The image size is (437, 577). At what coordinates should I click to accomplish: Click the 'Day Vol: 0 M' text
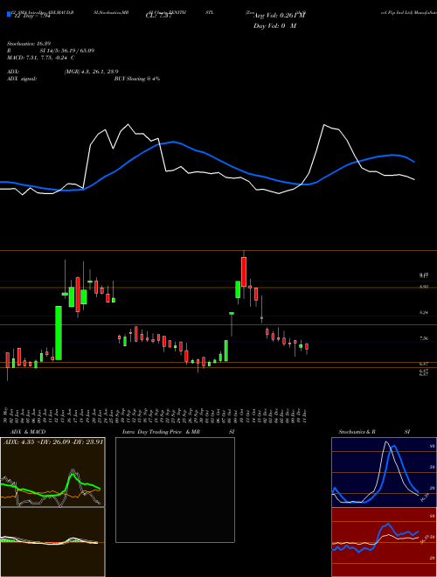(274, 26)
